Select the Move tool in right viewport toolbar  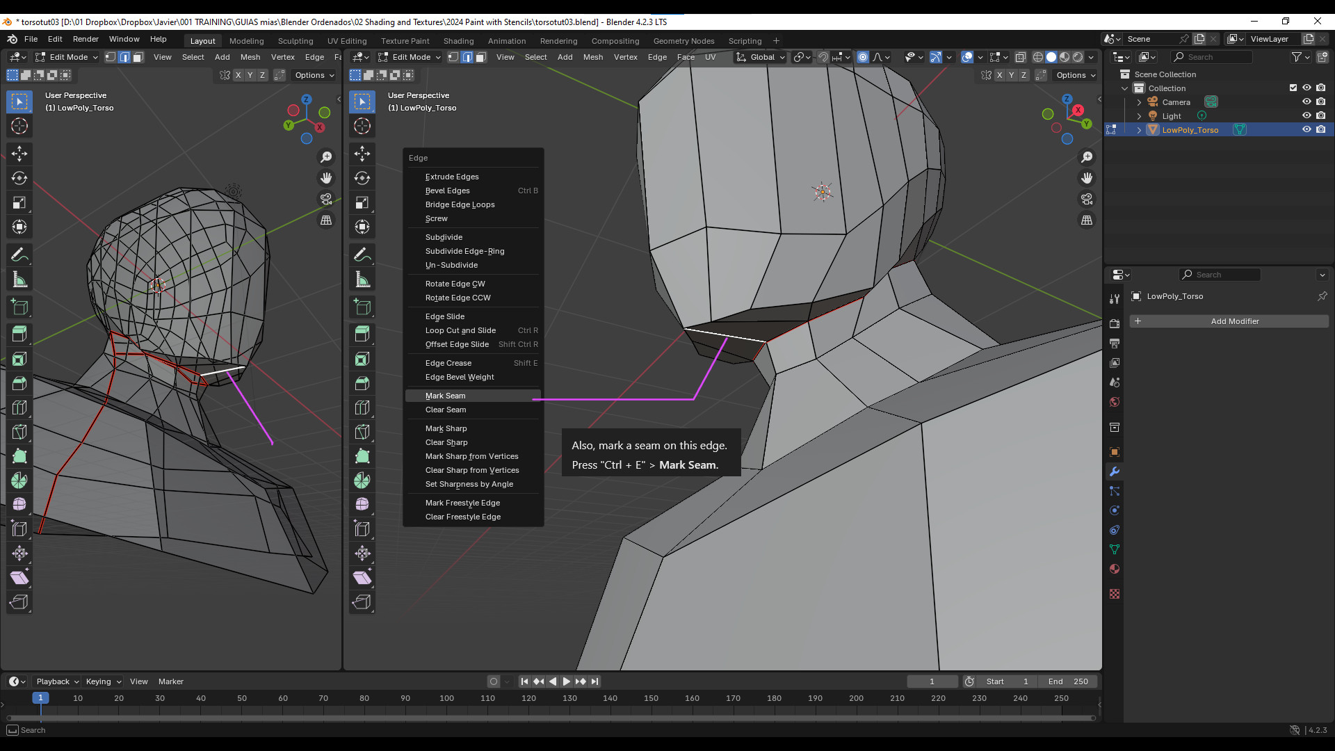coord(362,153)
